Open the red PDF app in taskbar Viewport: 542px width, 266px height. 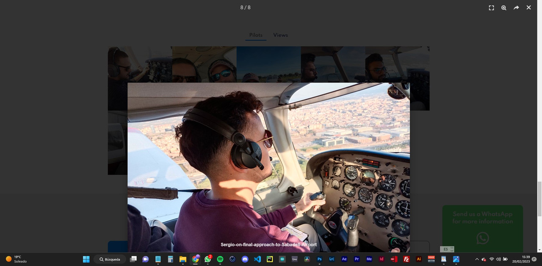pyautogui.click(x=394, y=259)
